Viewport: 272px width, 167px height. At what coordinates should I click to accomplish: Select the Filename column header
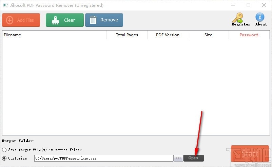(x=55, y=35)
